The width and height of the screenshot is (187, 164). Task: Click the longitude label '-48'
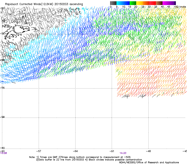(x=148, y=151)
